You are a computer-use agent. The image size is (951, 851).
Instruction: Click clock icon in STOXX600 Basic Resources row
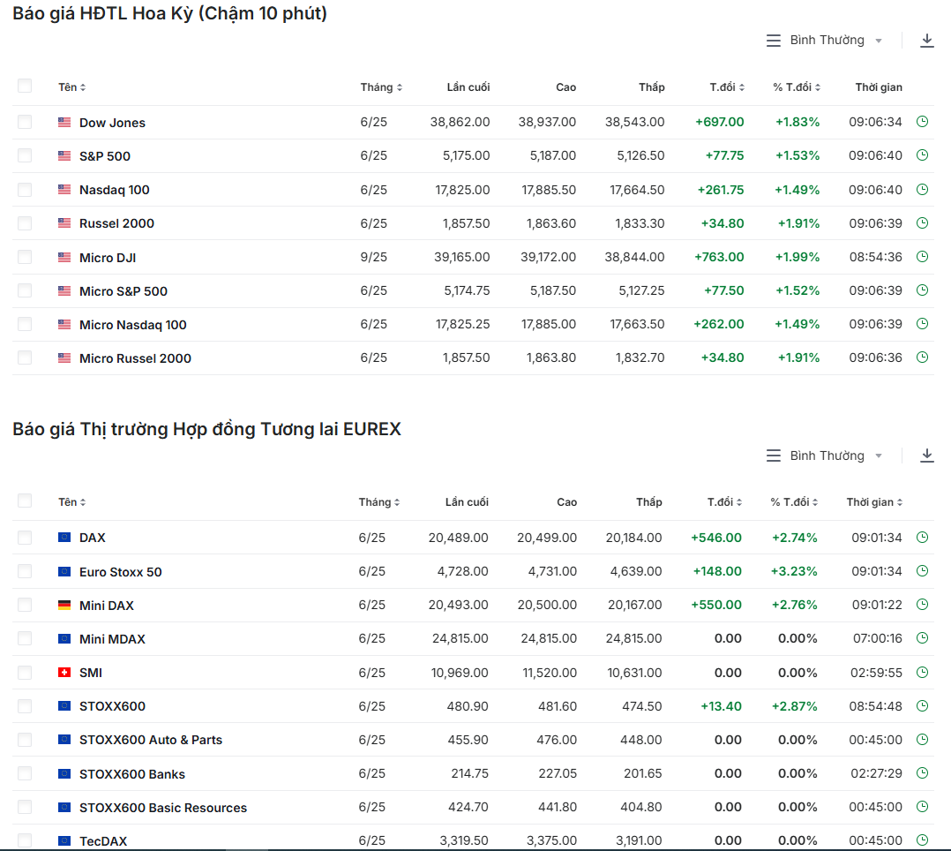(922, 806)
